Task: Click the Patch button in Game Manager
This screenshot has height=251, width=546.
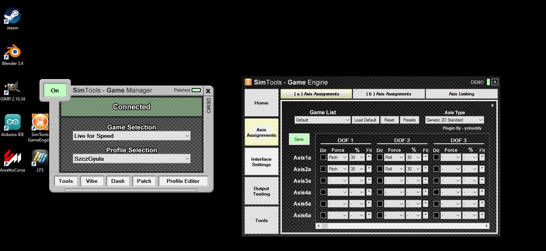Action: pos(144,181)
